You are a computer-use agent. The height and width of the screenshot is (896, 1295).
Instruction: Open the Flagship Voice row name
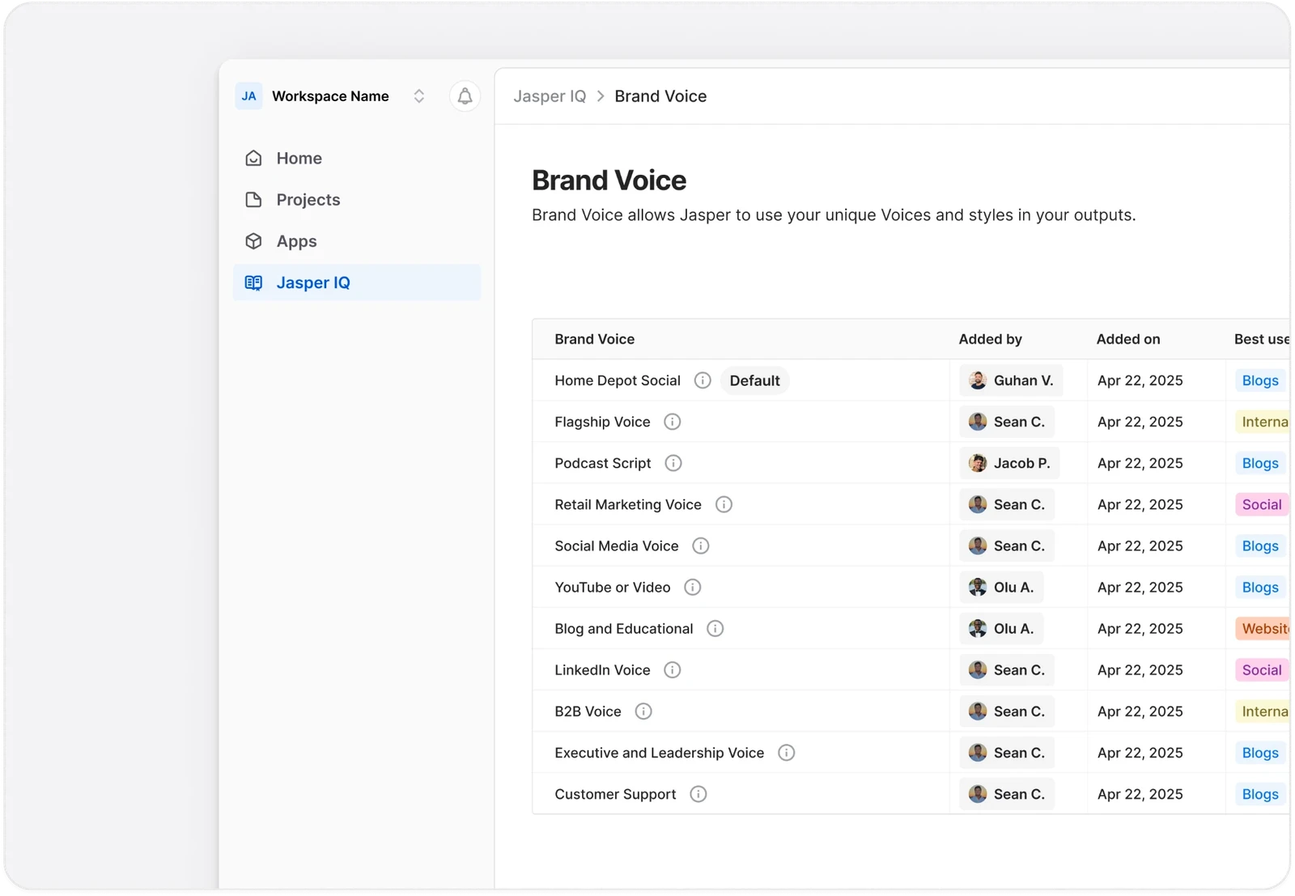click(x=602, y=422)
